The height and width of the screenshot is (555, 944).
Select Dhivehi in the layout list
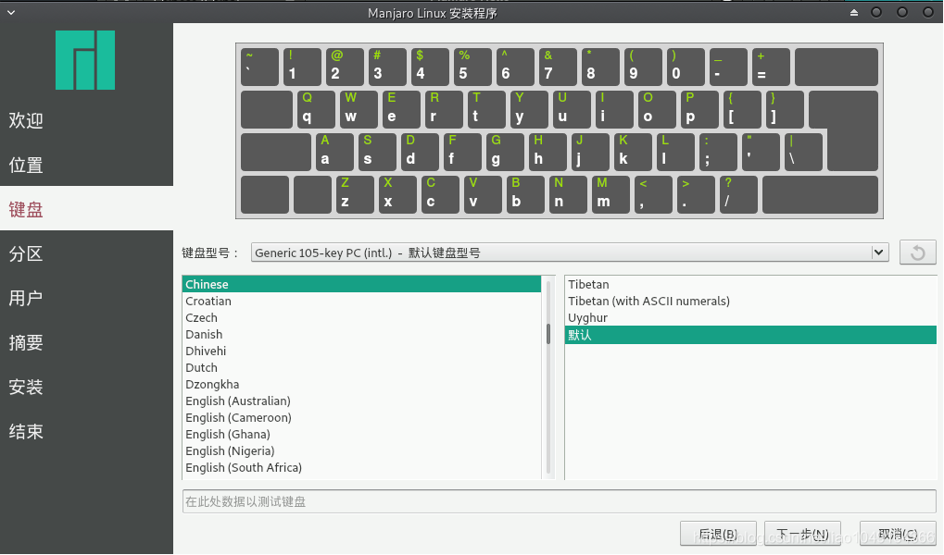362,351
